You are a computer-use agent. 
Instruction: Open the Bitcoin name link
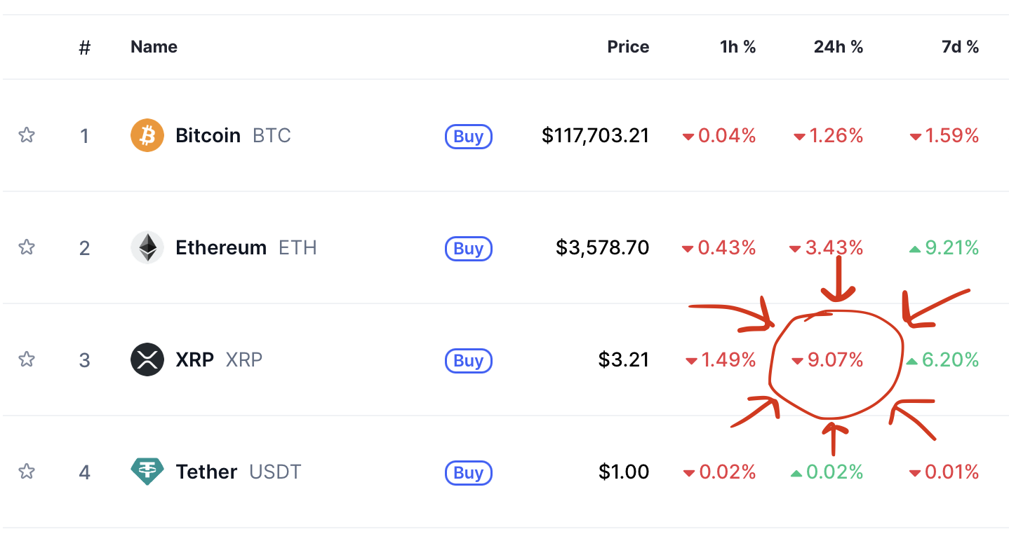[x=208, y=135]
